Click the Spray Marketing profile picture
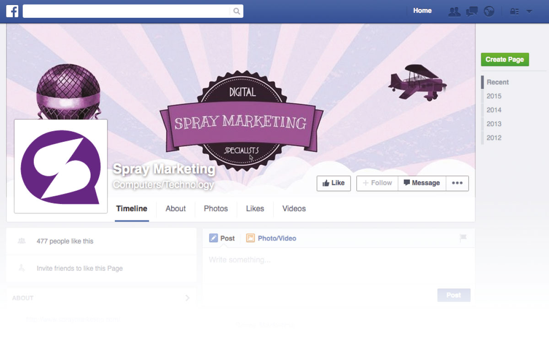This screenshot has width=549, height=348. [x=61, y=166]
